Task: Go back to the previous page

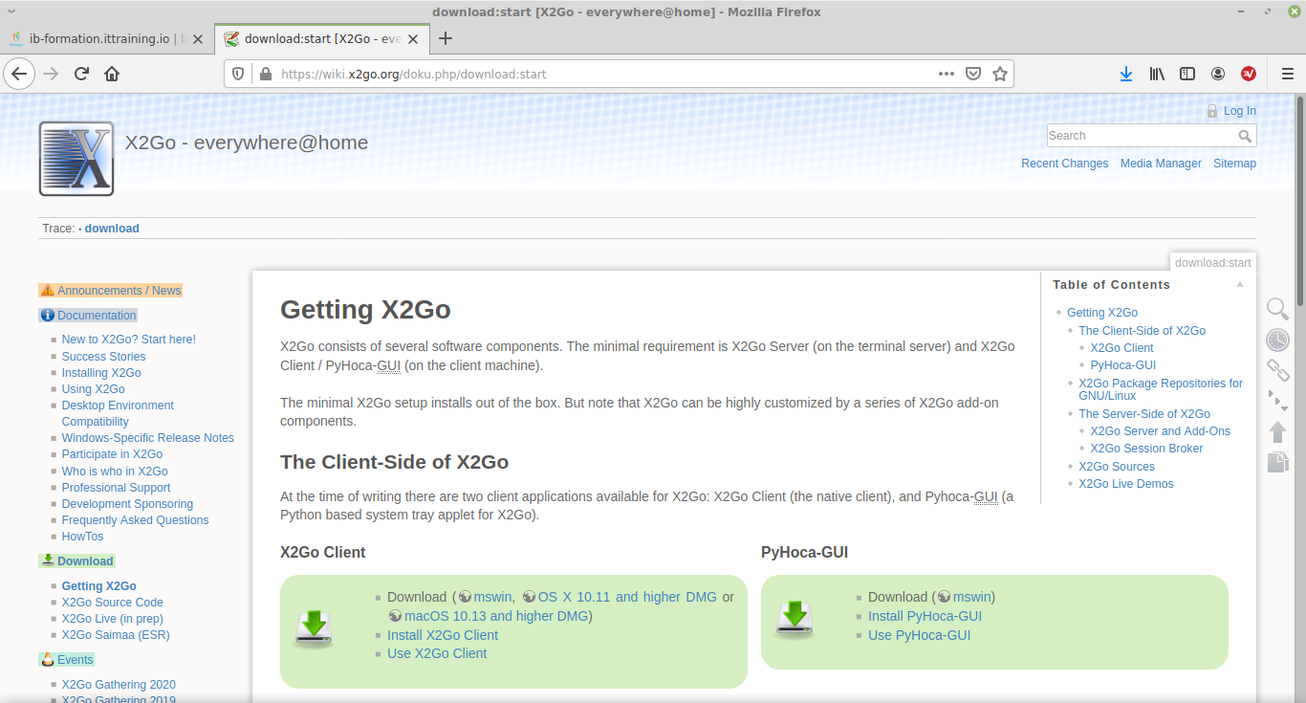Action: [x=19, y=74]
